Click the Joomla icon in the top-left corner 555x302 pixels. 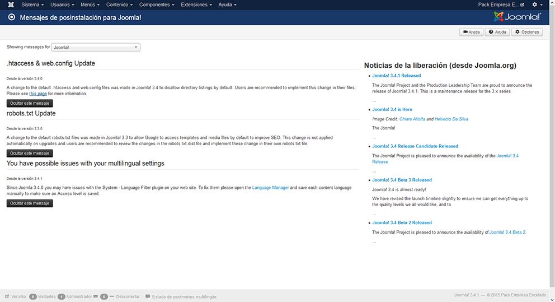tap(11, 4)
